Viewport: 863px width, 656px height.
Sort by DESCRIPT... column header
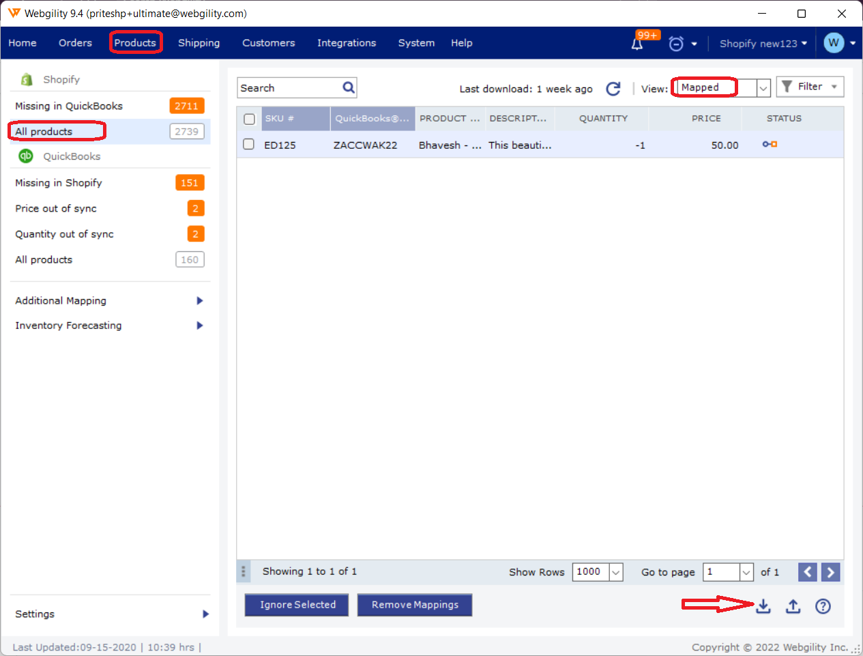click(520, 119)
